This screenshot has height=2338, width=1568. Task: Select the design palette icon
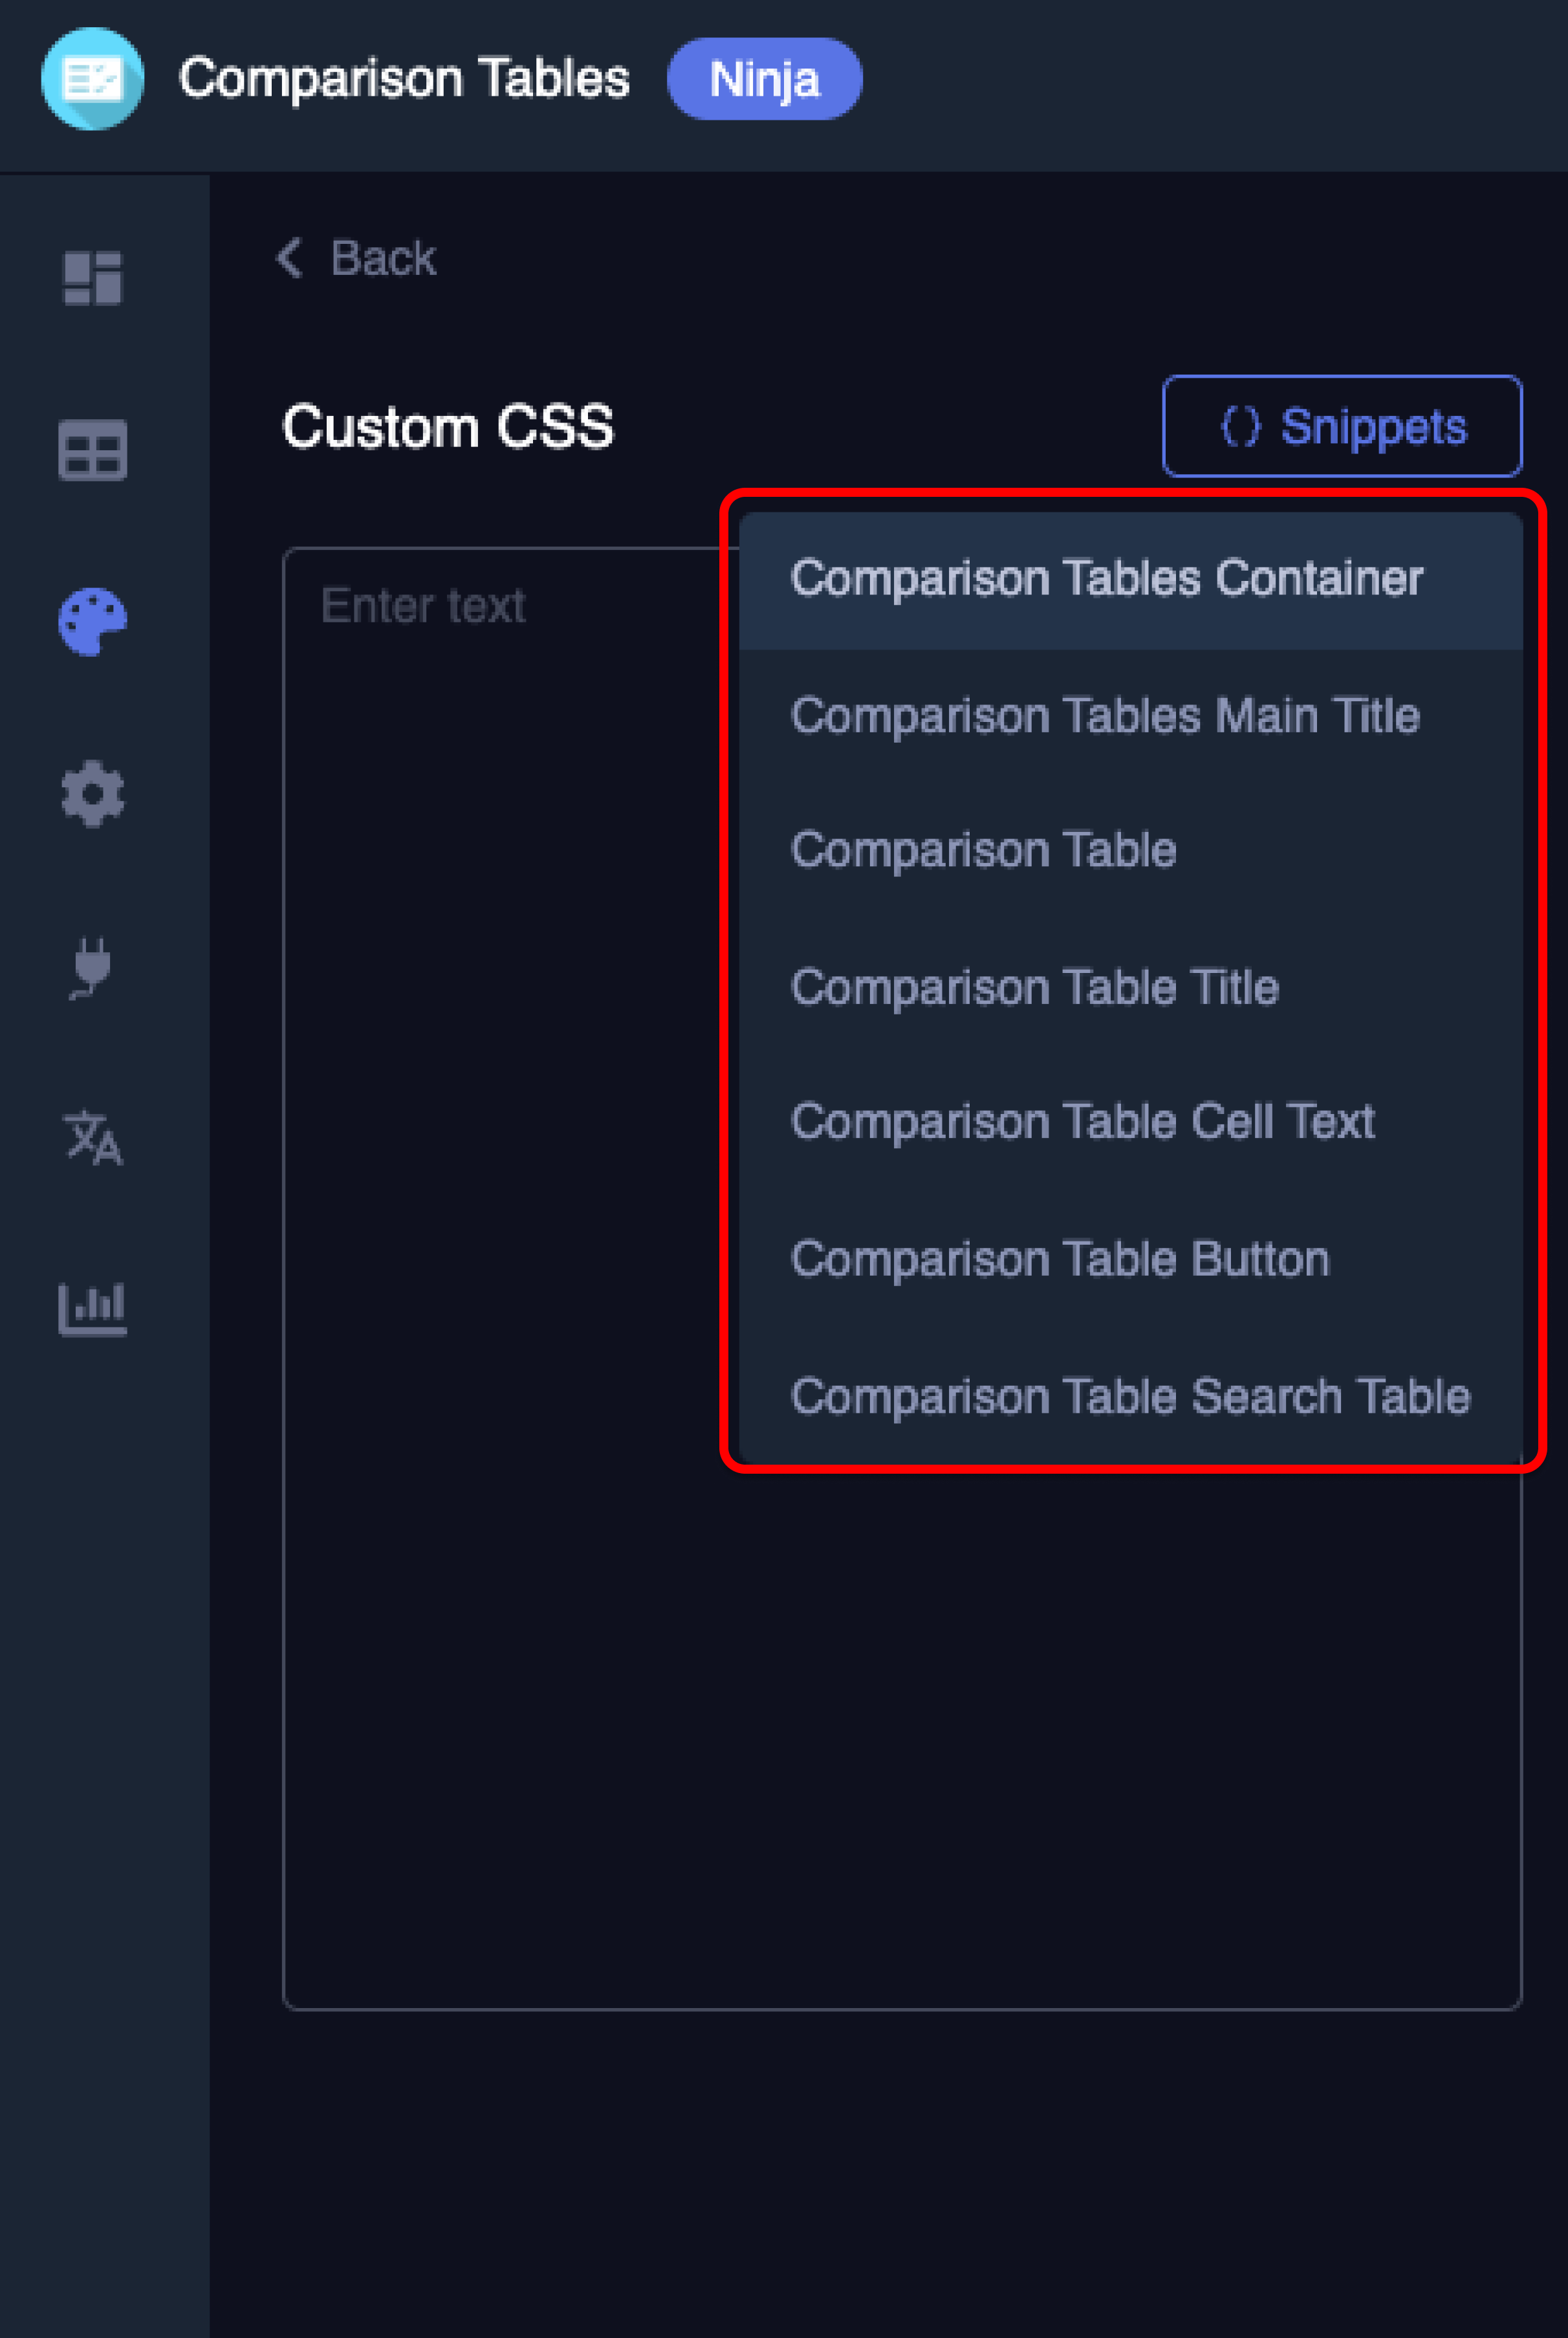(x=93, y=622)
